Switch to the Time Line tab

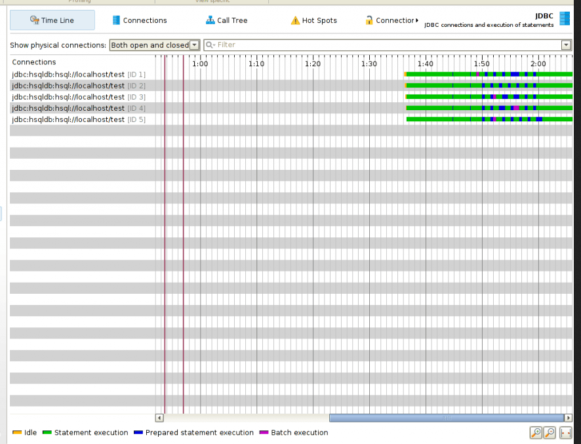[52, 20]
